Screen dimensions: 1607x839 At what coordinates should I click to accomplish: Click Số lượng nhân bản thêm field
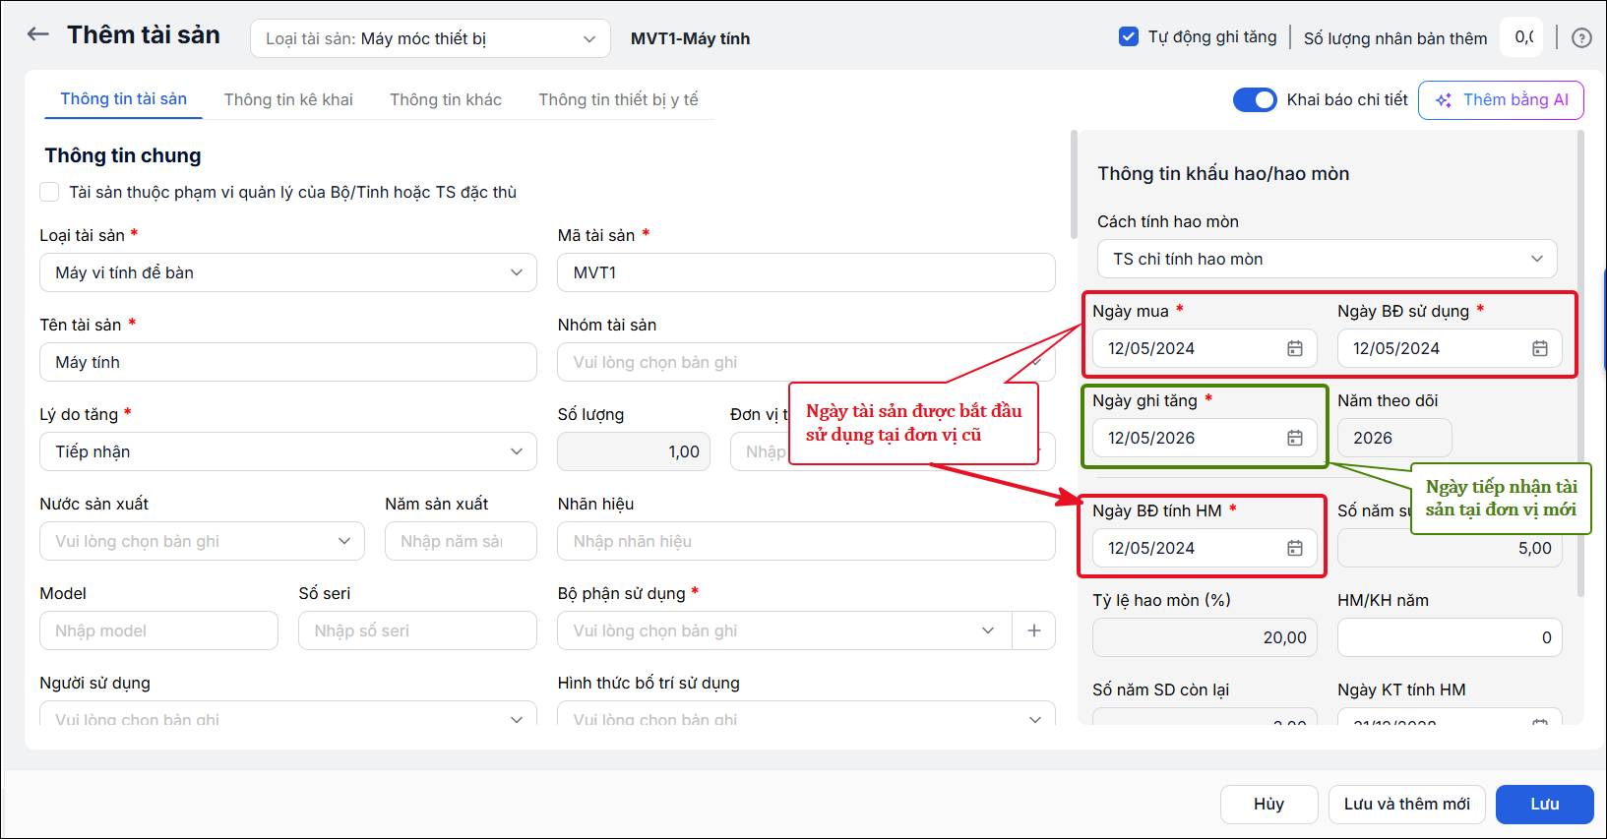point(1521,37)
